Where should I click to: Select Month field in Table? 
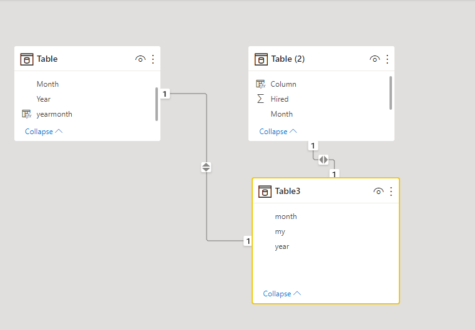47,84
